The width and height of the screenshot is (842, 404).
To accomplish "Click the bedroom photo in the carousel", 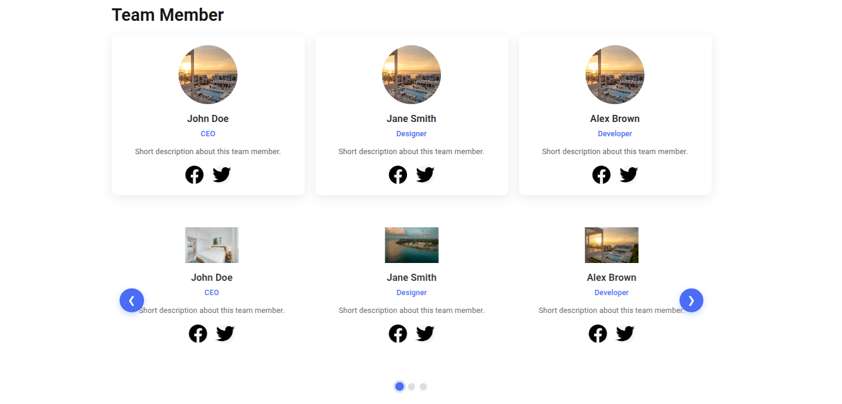I will 212,245.
